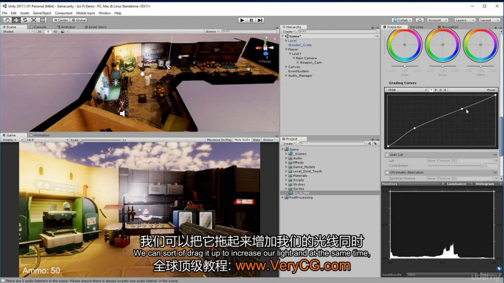This screenshot has width=504, height=283.
Task: Switch to the Animator tab
Action: pos(66,28)
